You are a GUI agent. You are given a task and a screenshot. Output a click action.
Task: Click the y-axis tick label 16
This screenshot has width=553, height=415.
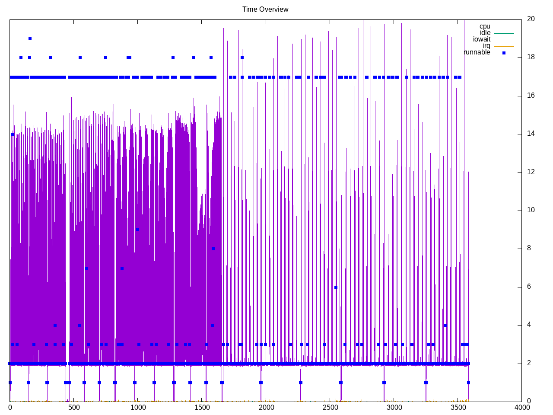pos(531,96)
